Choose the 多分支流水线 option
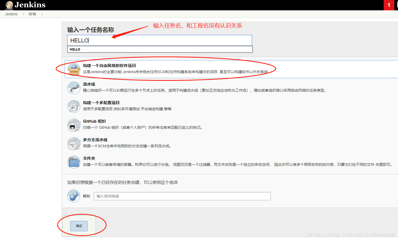398x240 pixels. pyautogui.click(x=95, y=140)
